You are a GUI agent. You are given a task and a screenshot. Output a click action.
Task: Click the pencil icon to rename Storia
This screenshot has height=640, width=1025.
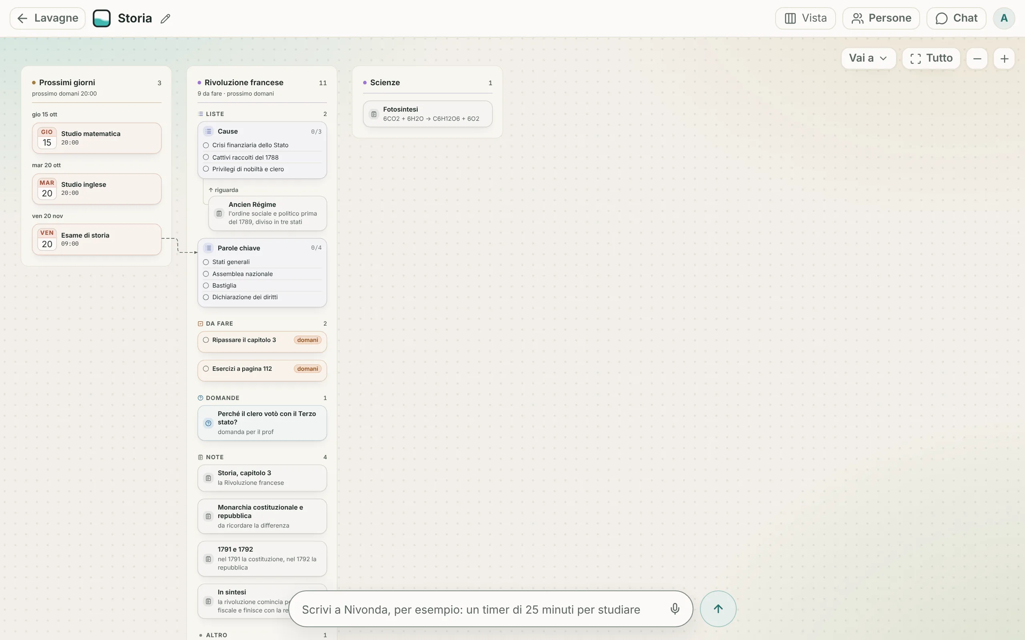coord(165,19)
